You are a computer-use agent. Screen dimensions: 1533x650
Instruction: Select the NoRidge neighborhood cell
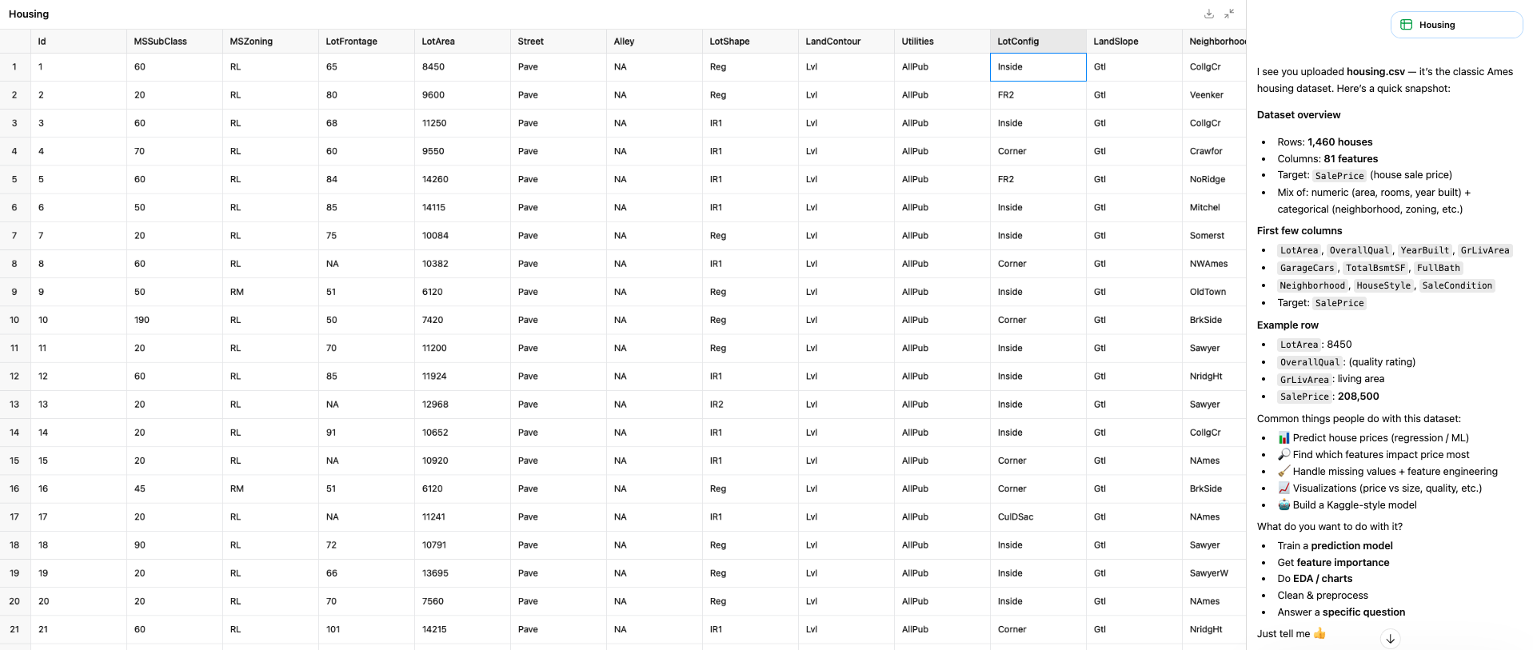(x=1214, y=179)
